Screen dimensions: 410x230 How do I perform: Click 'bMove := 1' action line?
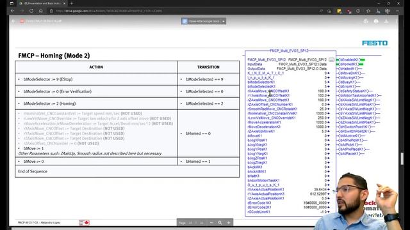(33, 148)
